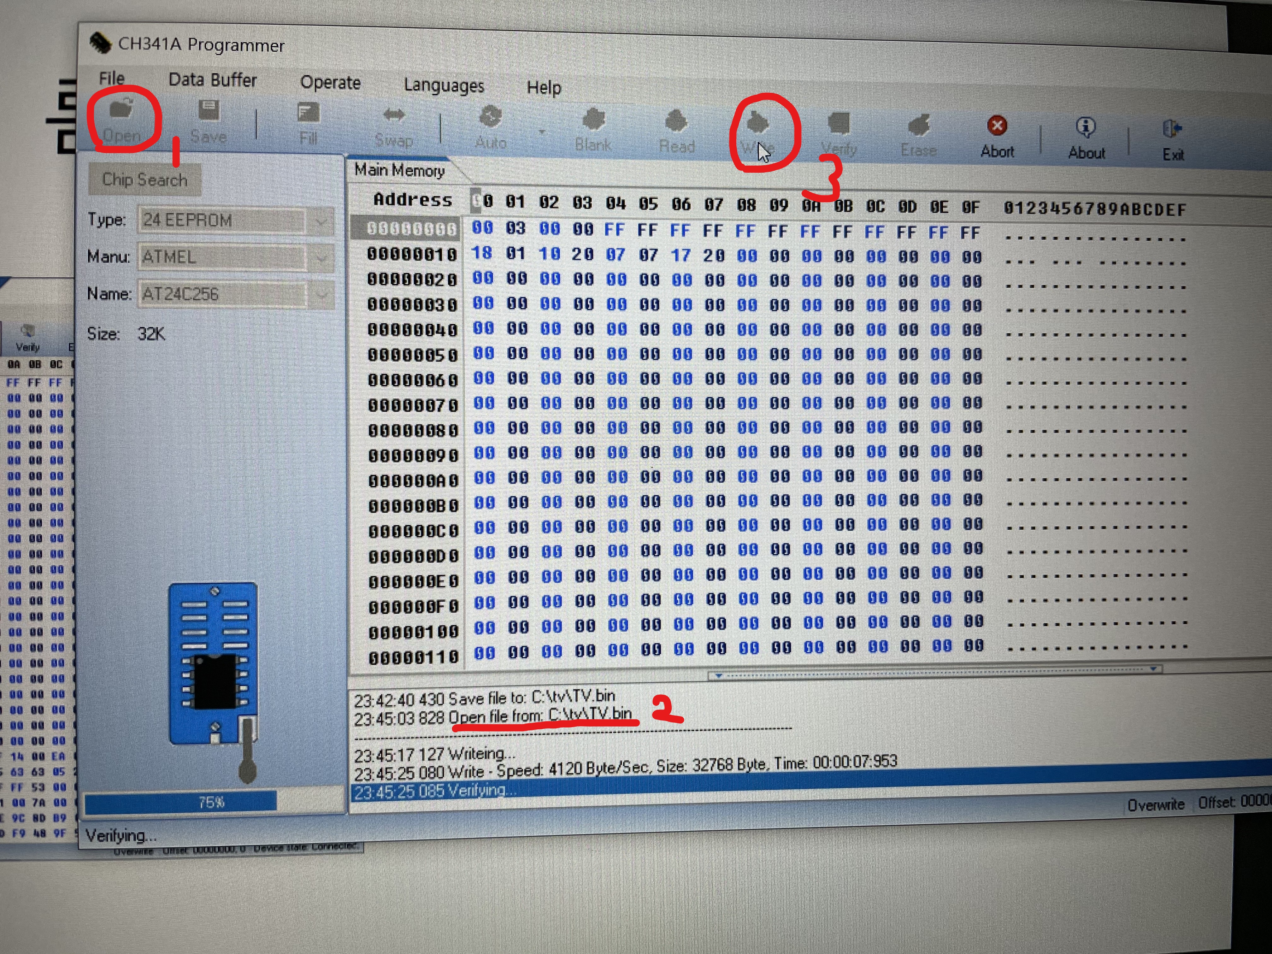Click the Verifying... status bar text
The image size is (1272, 954).
[x=121, y=835]
